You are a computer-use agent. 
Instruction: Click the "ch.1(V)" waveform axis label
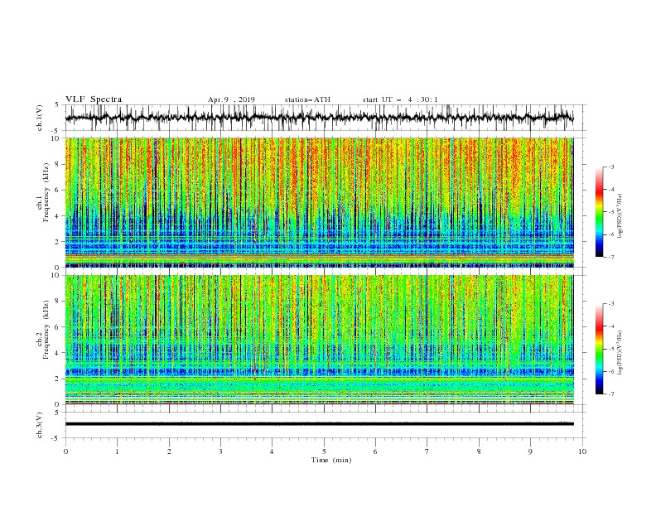click(40, 118)
